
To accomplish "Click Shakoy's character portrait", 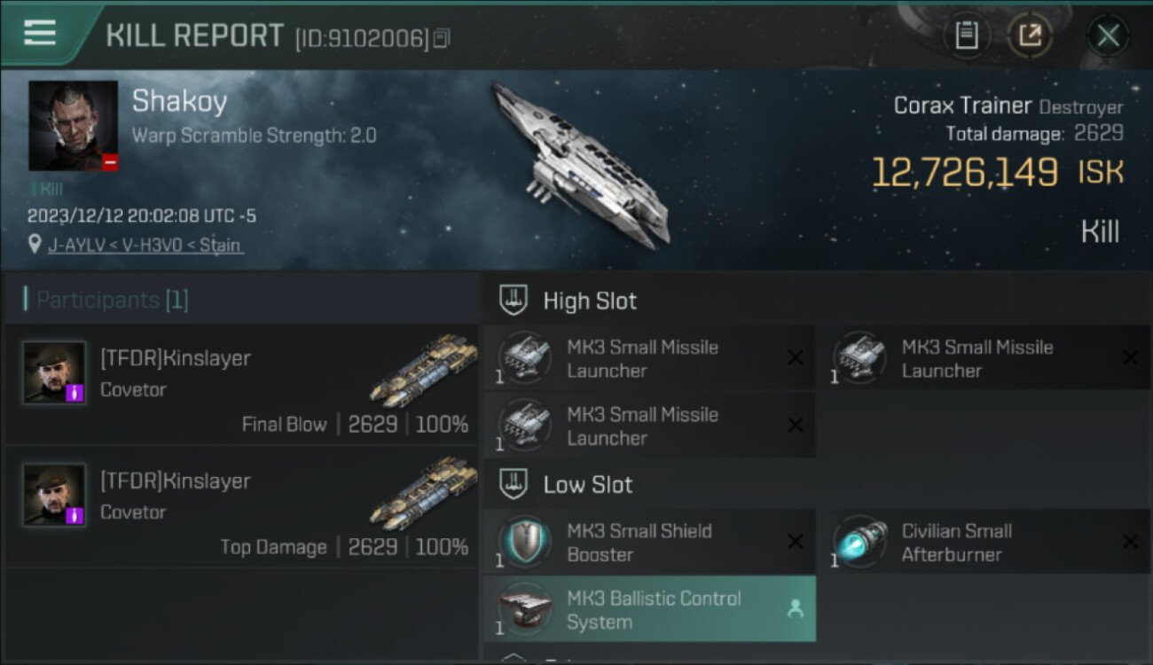I will [74, 126].
